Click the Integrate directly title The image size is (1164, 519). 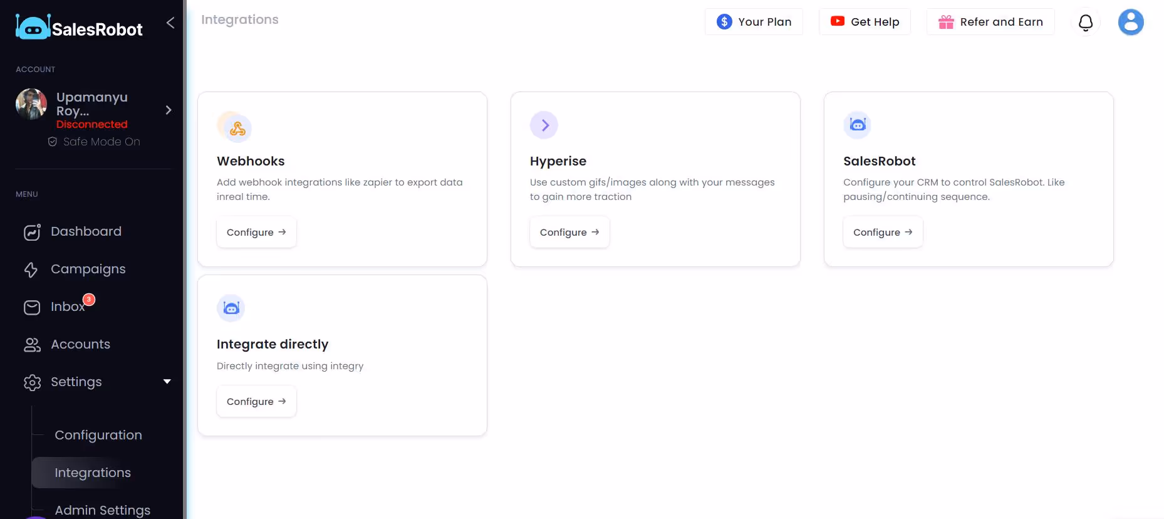(273, 344)
